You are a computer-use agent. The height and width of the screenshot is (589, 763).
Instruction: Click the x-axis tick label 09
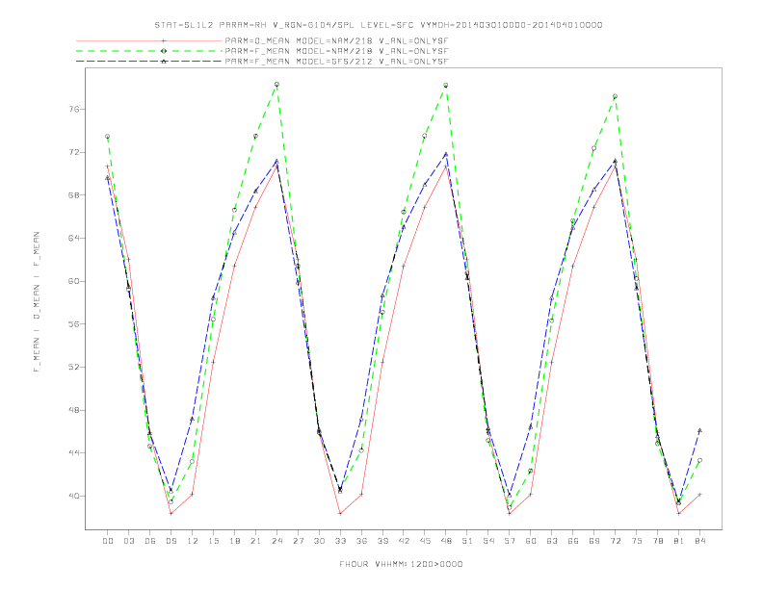pos(171,541)
